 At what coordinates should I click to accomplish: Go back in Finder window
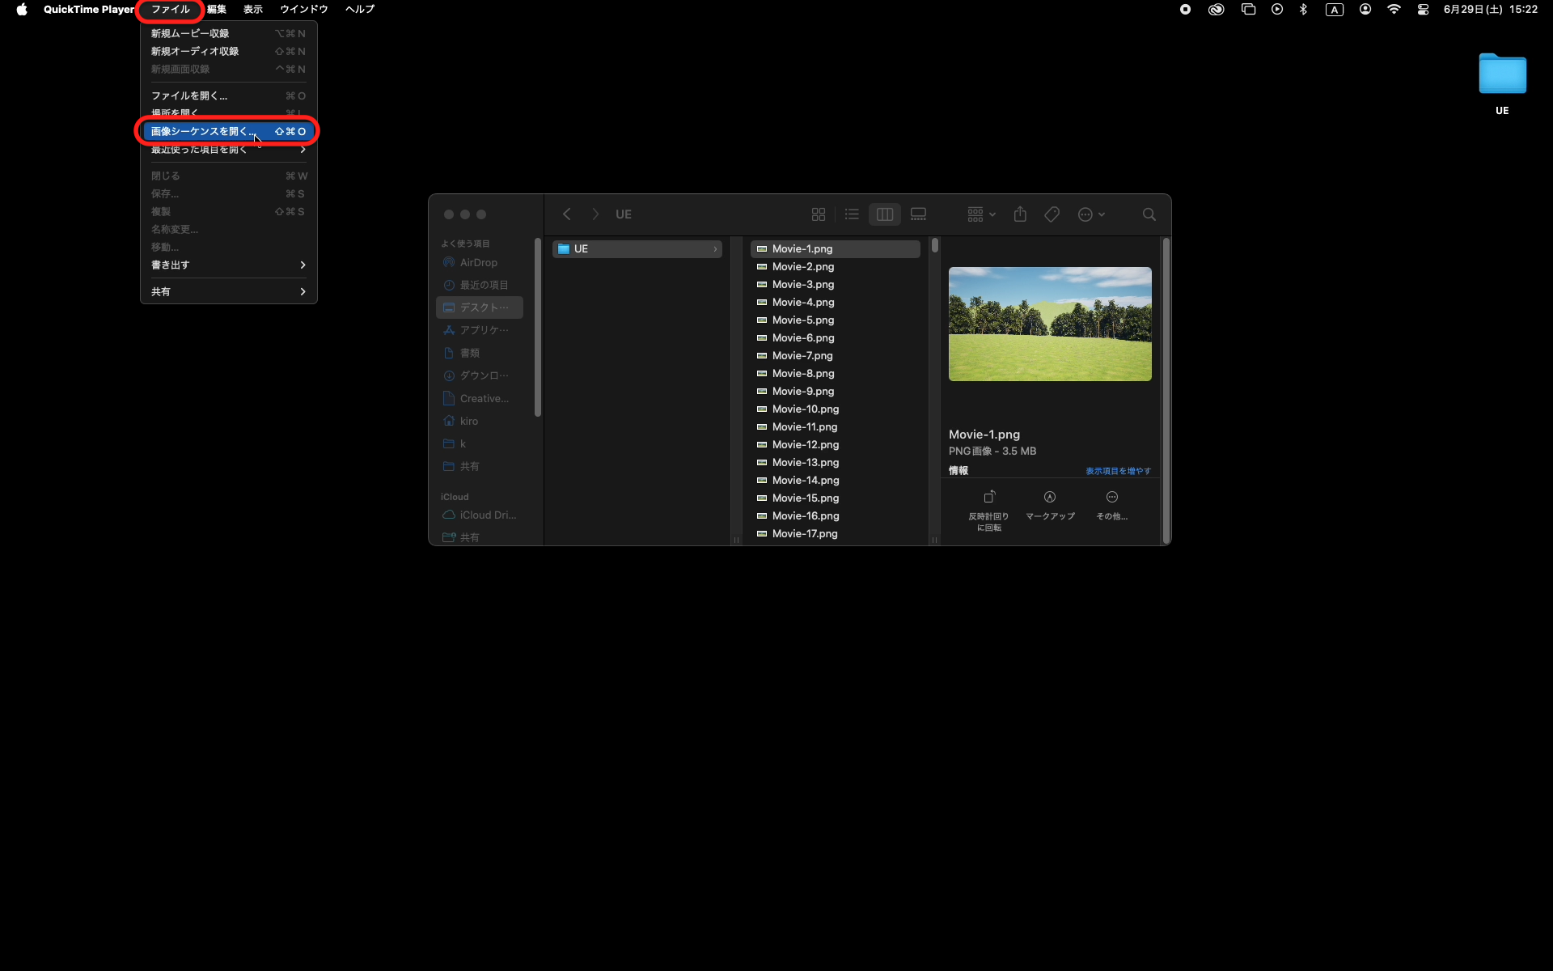pyautogui.click(x=567, y=214)
